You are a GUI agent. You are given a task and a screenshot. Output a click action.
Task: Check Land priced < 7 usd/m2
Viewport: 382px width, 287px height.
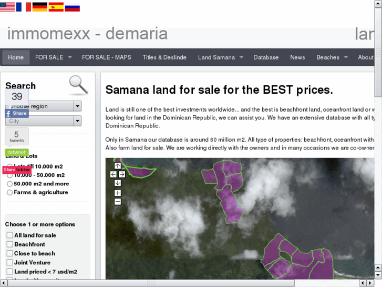(10, 271)
